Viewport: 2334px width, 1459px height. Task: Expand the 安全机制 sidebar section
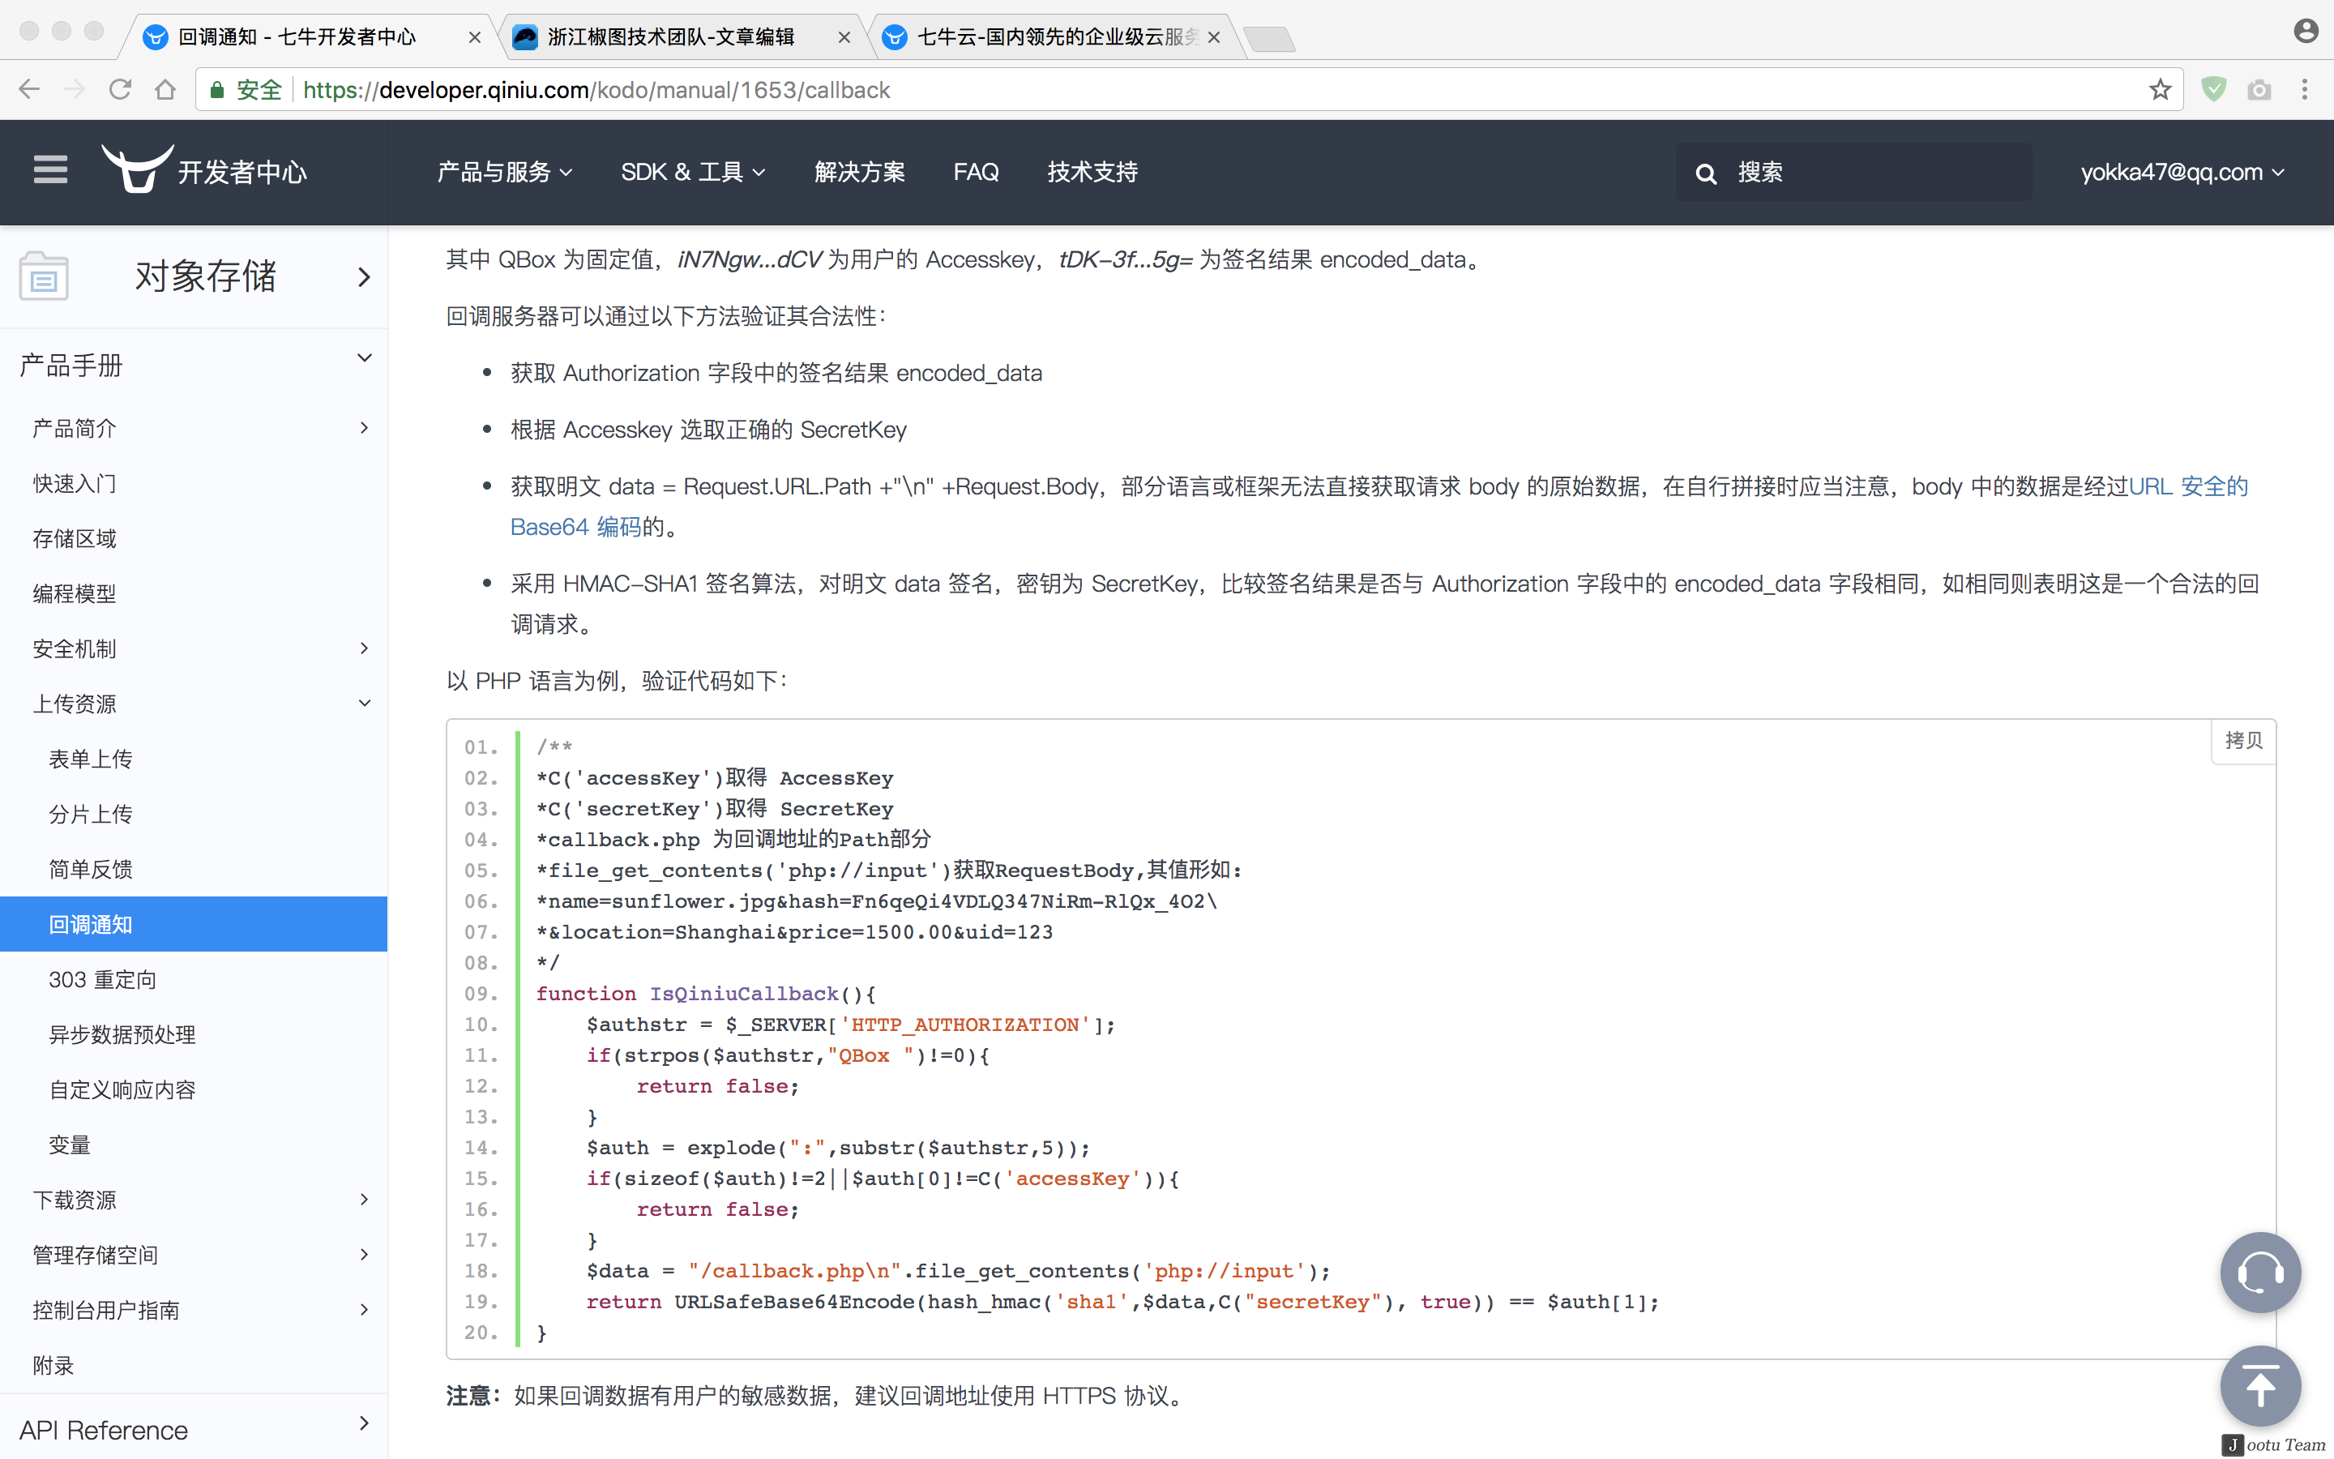(364, 648)
